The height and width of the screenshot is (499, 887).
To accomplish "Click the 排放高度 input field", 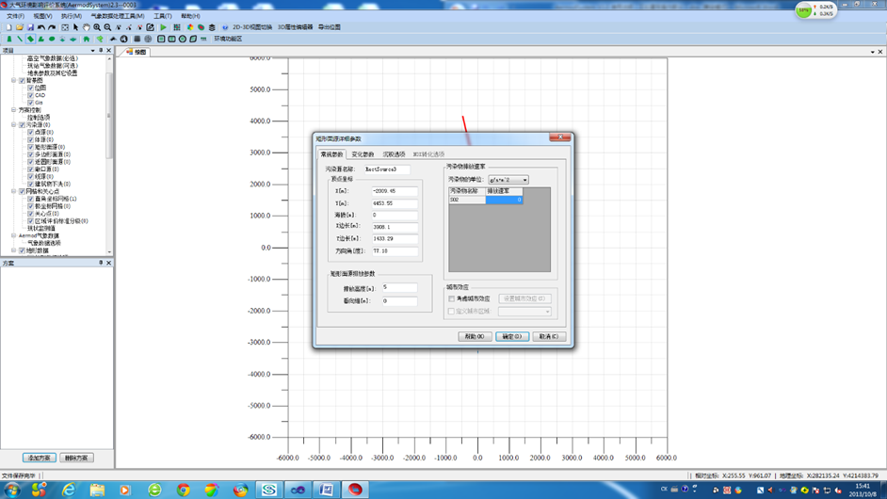I will coord(399,288).
